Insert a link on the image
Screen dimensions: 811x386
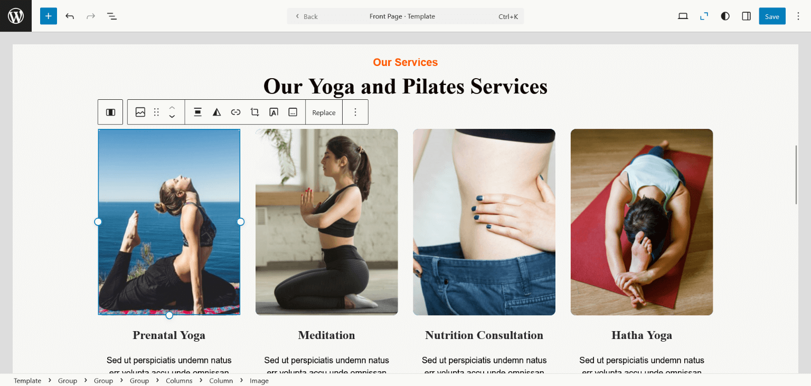click(x=236, y=112)
